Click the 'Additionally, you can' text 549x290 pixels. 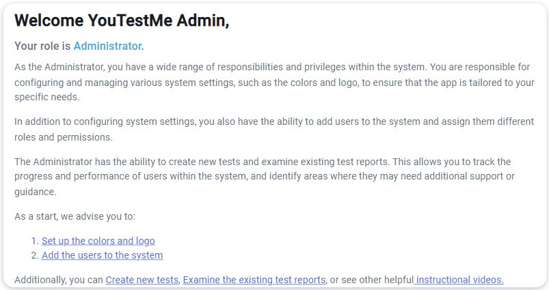pos(59,280)
